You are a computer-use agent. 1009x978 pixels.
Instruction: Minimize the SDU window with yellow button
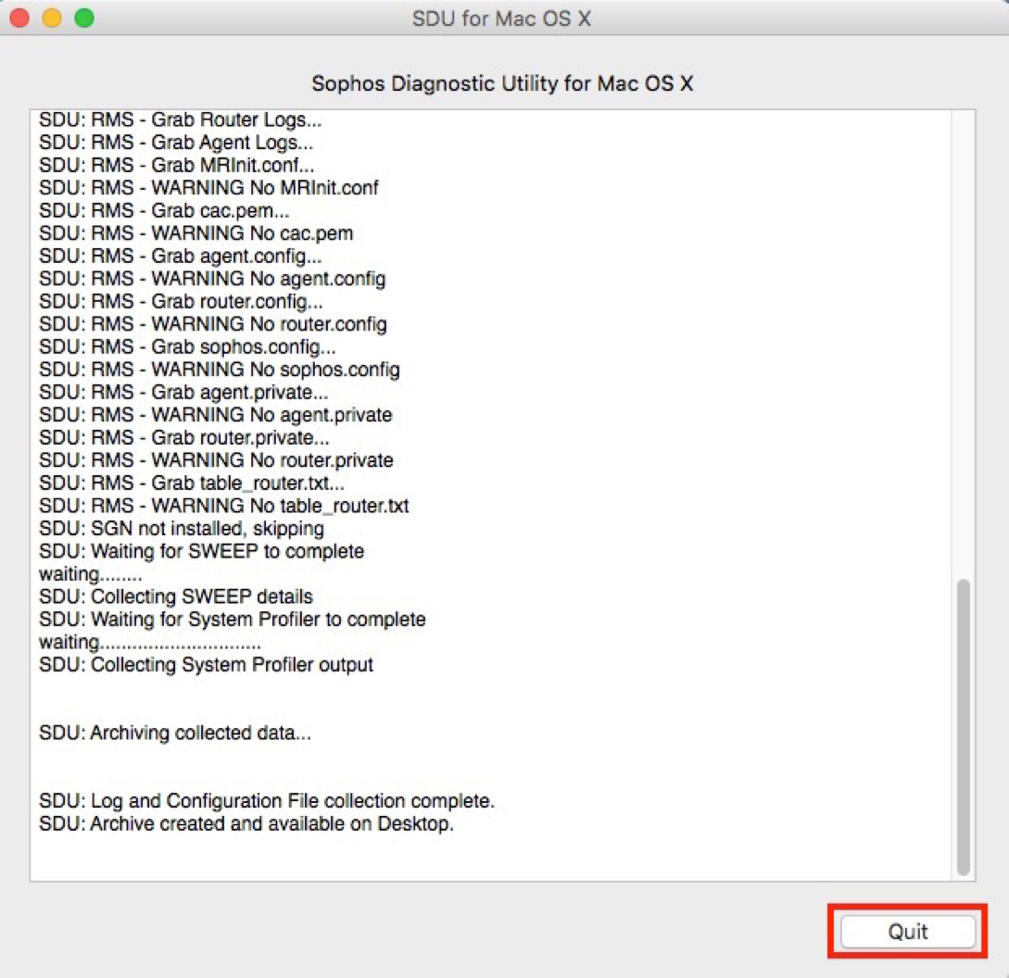[52, 18]
